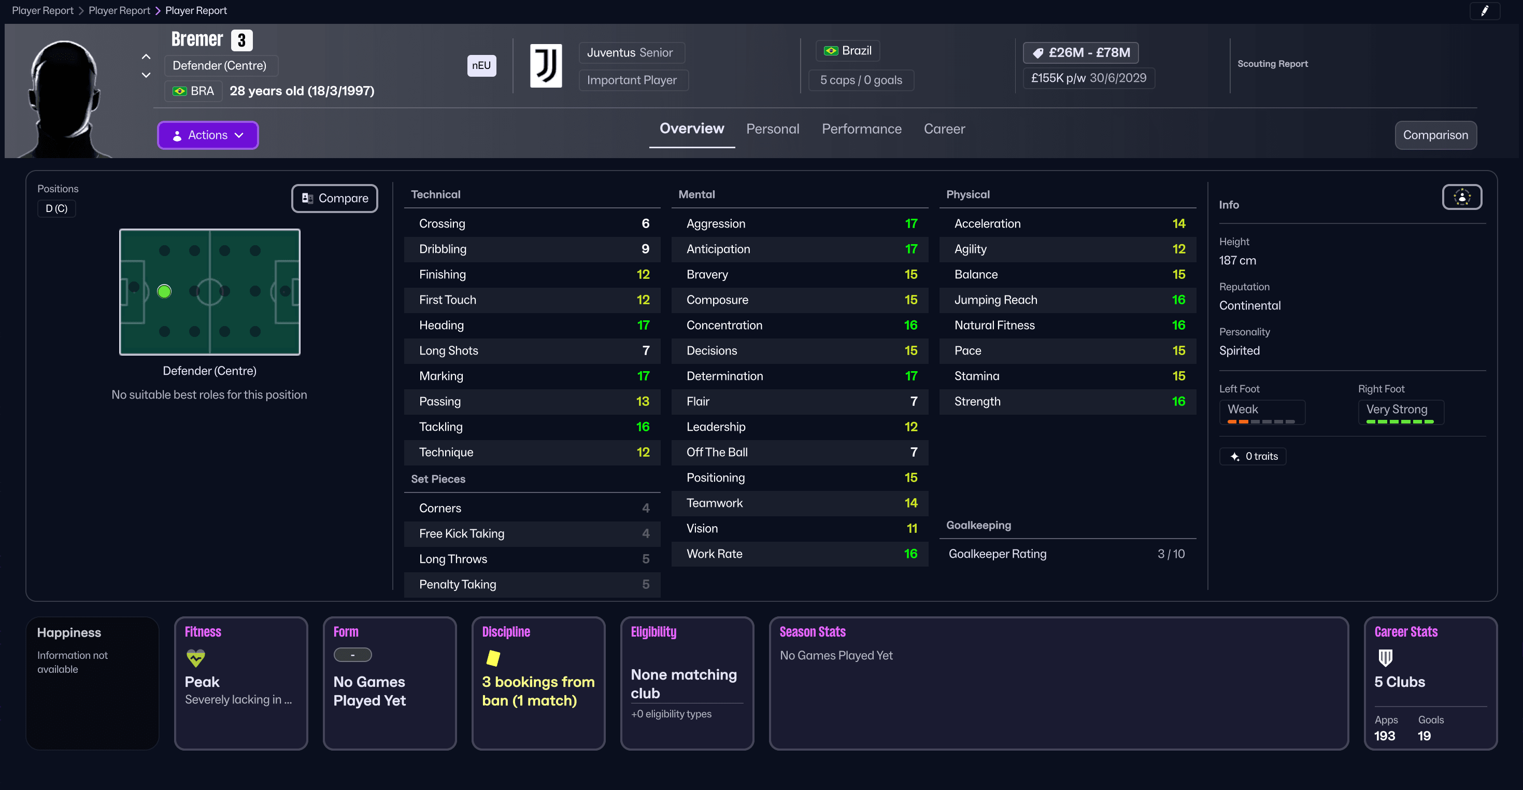Click the Compare button above pitch
Image resolution: width=1523 pixels, height=790 pixels.
click(335, 199)
